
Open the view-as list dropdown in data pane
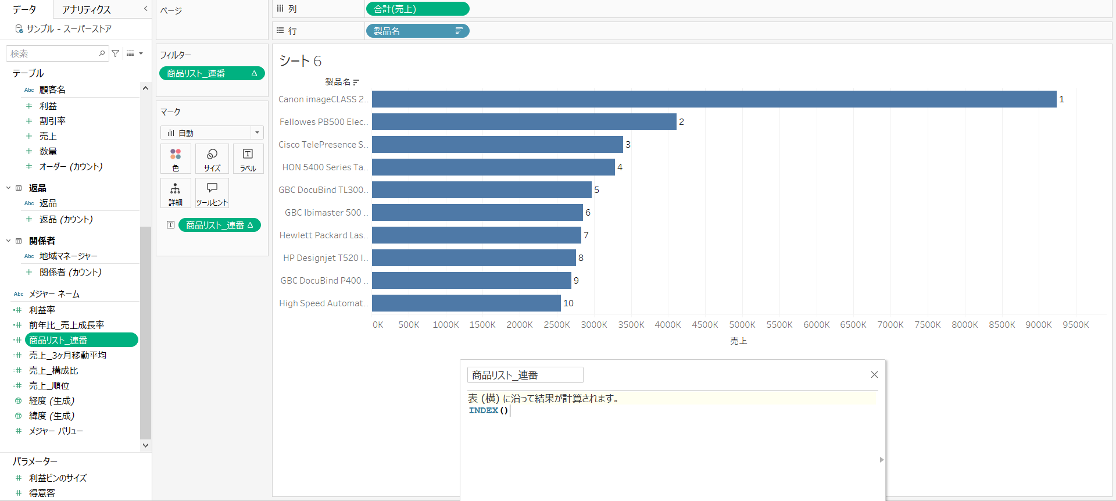(x=135, y=53)
